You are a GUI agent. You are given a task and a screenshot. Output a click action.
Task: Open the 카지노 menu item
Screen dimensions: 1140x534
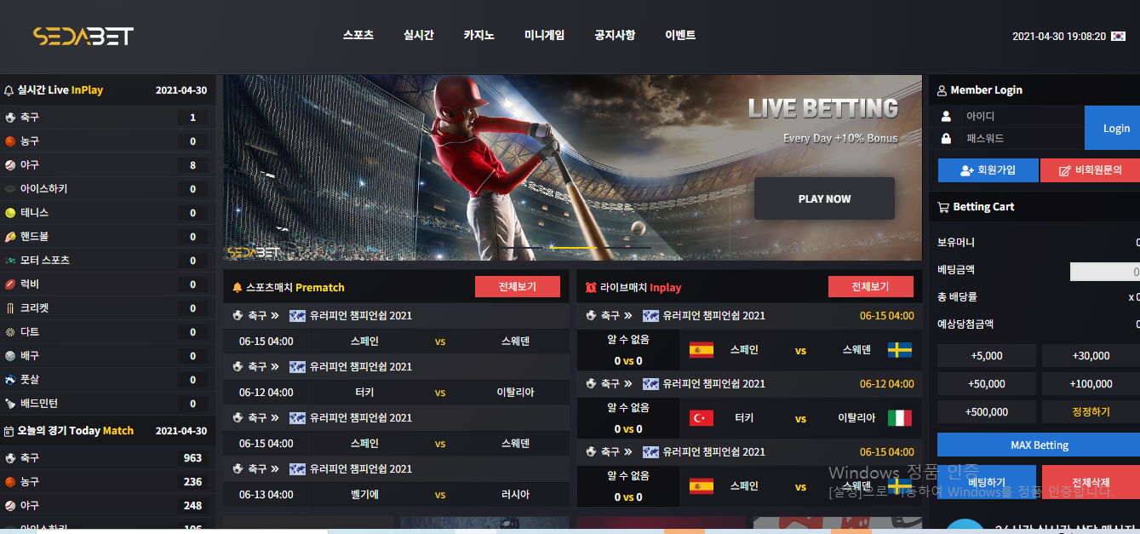479,36
